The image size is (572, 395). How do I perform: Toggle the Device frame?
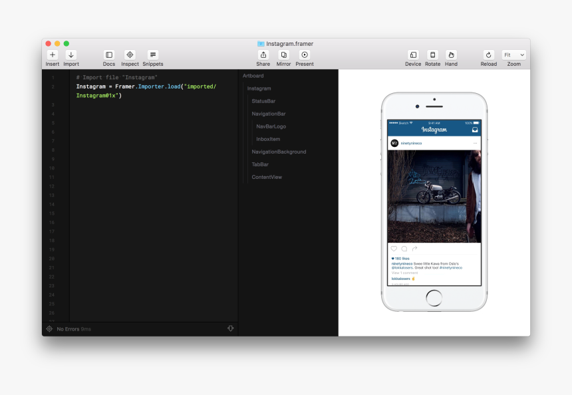413,55
